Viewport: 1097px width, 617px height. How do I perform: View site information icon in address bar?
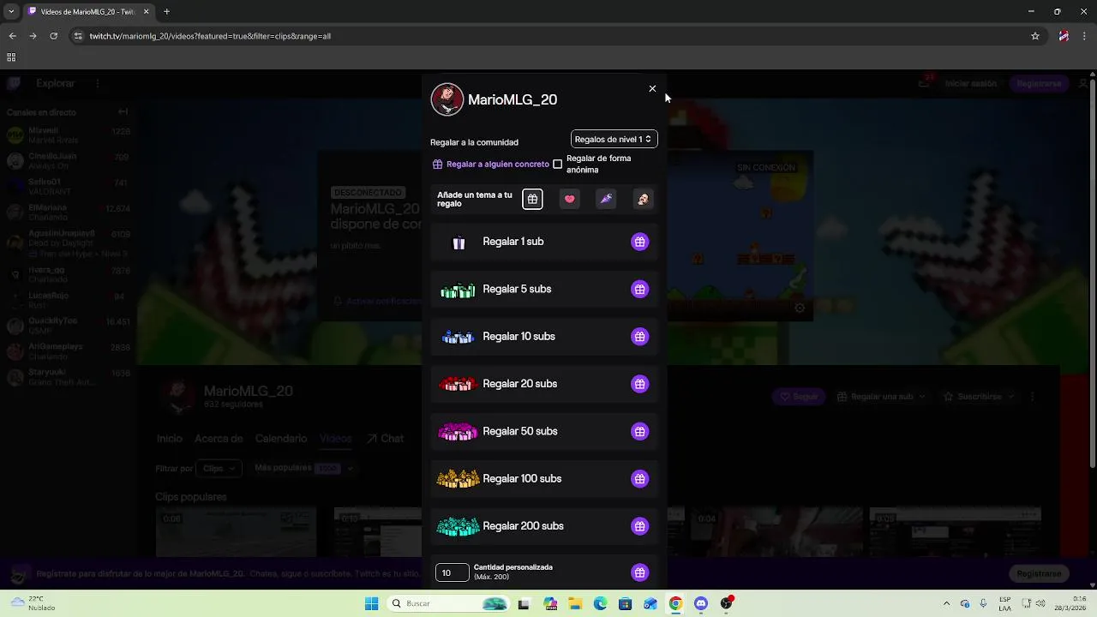pos(78,36)
